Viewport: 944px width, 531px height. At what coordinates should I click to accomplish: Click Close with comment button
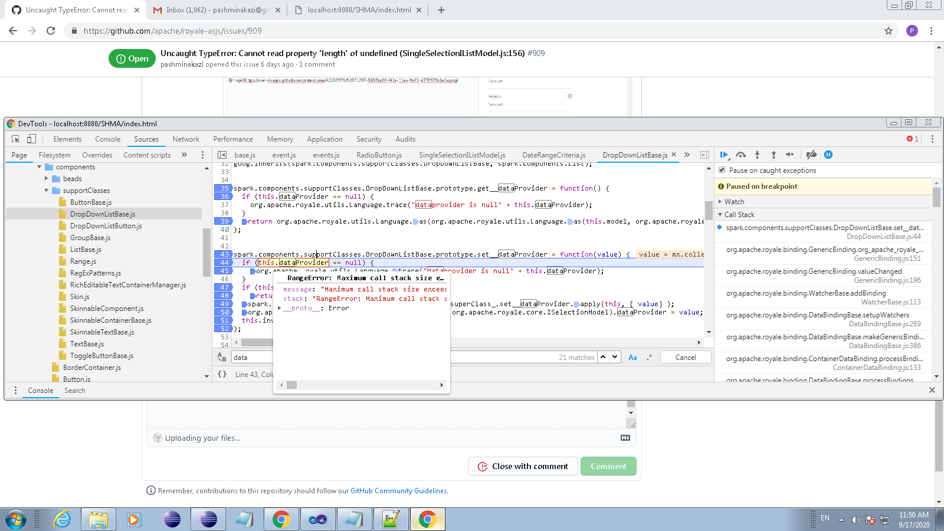tap(524, 466)
